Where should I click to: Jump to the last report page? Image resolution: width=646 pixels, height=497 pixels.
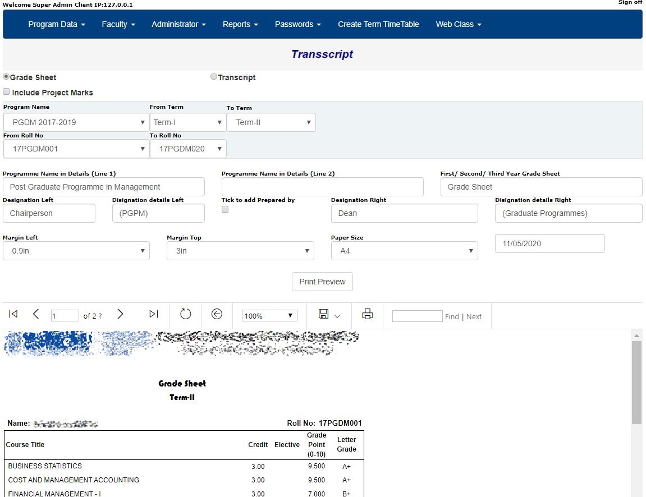tap(153, 315)
